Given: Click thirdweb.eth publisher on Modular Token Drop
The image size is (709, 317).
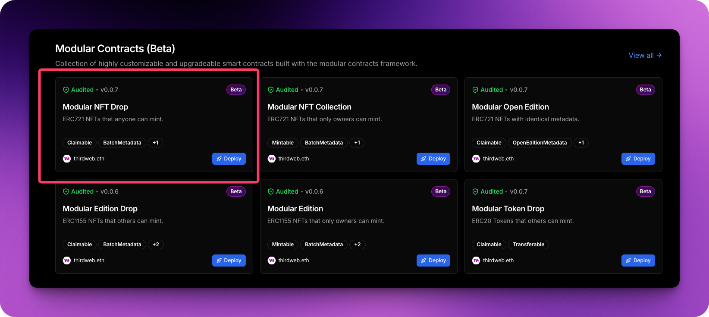Looking at the screenshot, I should [x=499, y=261].
